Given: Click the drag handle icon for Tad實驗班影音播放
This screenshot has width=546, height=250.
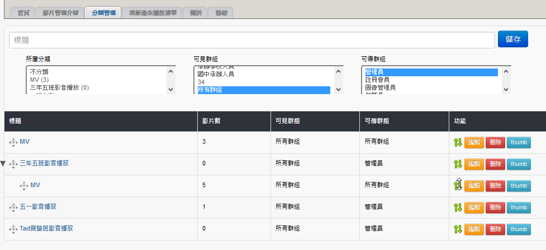Looking at the screenshot, I should click(13, 229).
